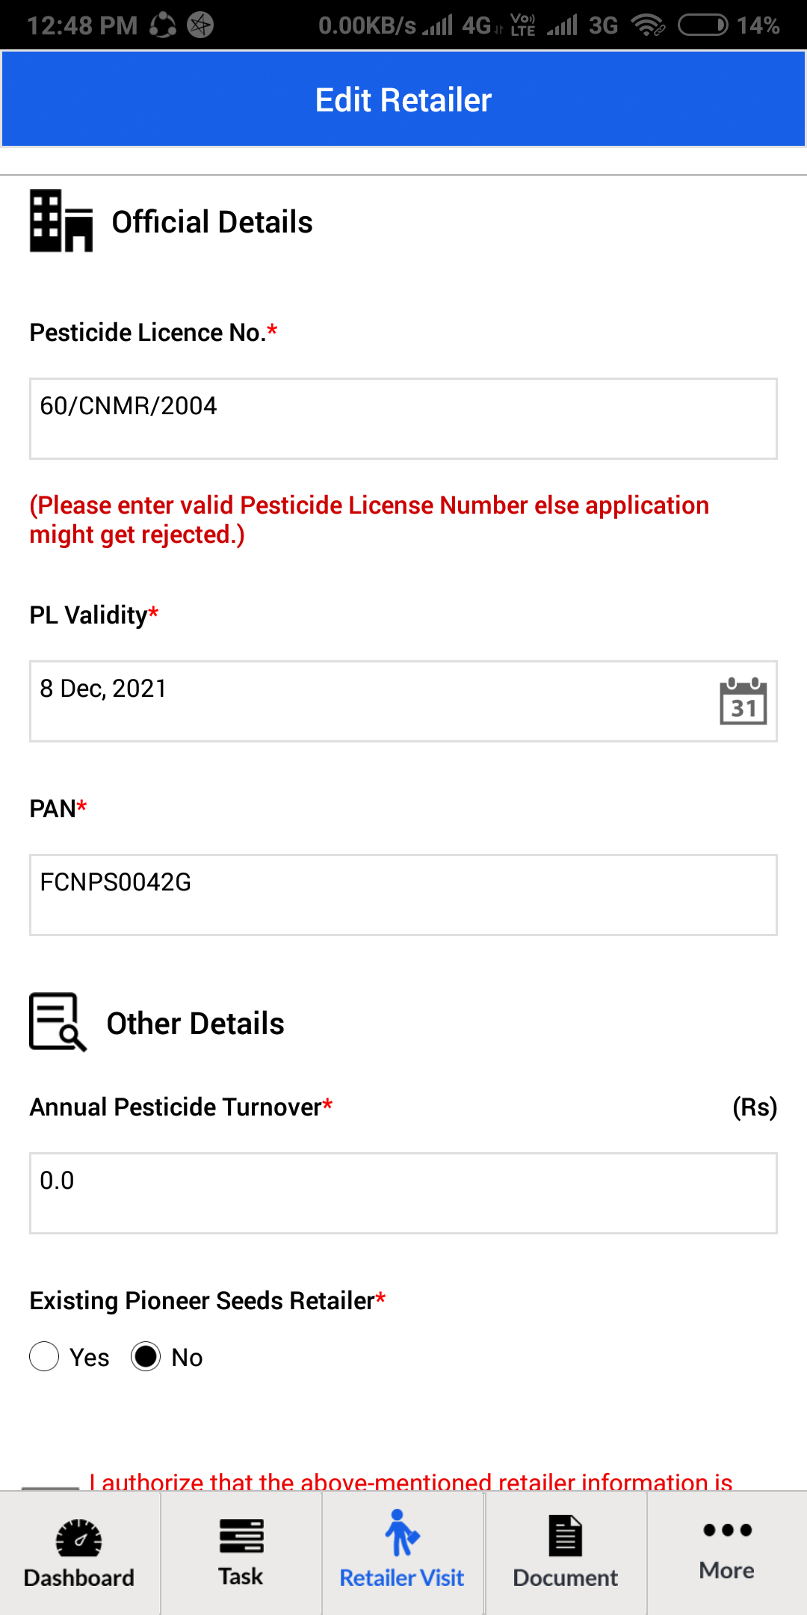This screenshot has height=1615, width=807.
Task: Open the PL Validity date field
Action: [403, 701]
